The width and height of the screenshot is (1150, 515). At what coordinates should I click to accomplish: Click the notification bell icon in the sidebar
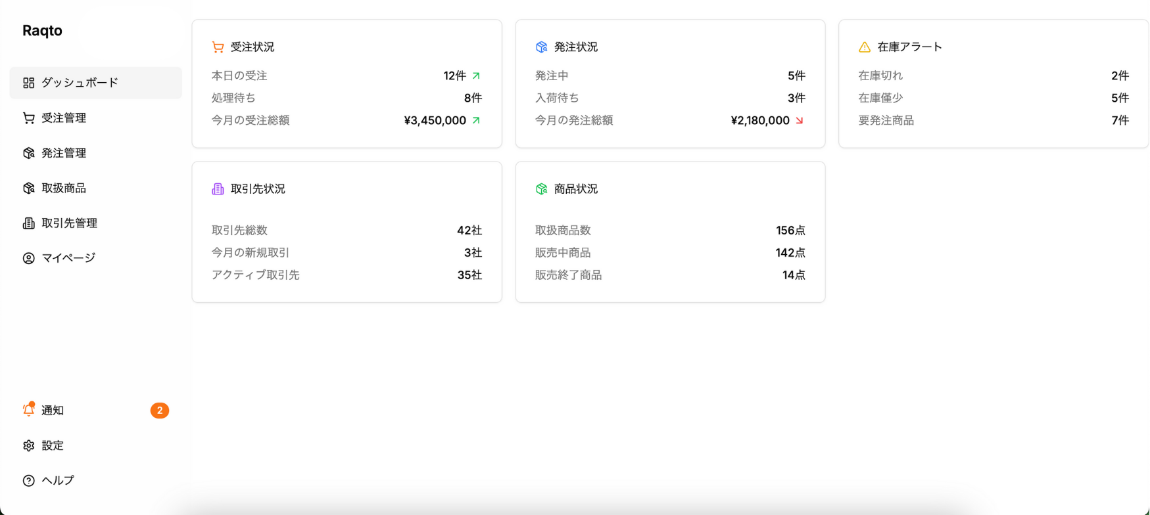coord(28,410)
